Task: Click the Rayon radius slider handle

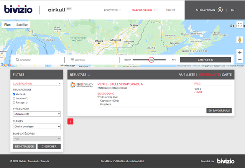Action: click(x=151, y=60)
